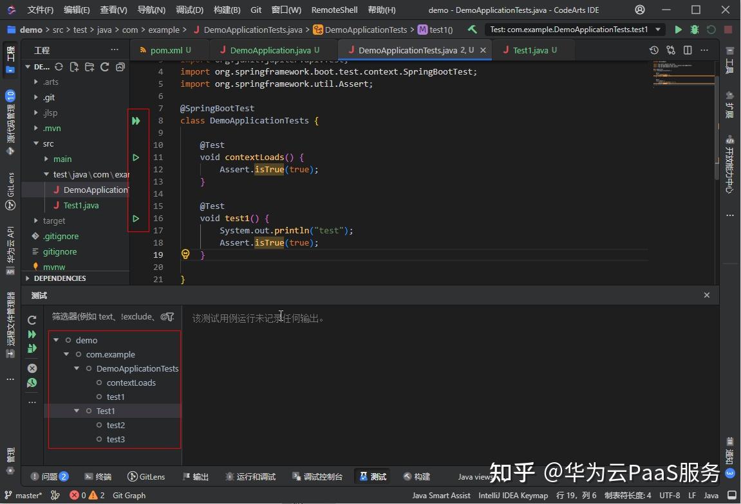Open the 调试控制台 debug console tab
This screenshot has width=741, height=504.
pos(317,476)
